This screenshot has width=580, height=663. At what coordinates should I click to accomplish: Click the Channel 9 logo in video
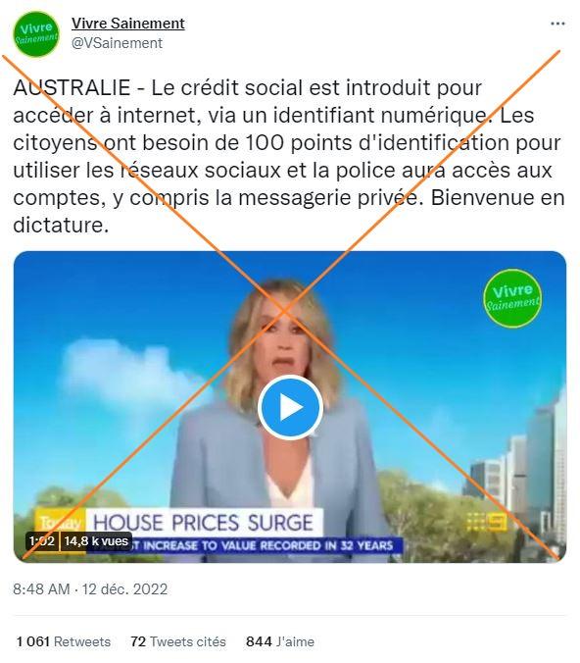pos(487,522)
